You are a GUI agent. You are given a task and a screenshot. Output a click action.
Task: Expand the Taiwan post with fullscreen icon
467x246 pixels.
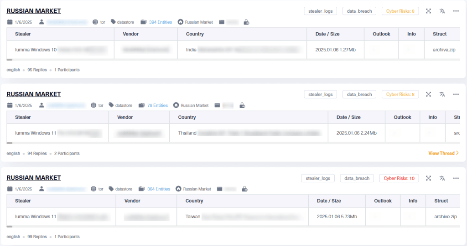coord(428,178)
